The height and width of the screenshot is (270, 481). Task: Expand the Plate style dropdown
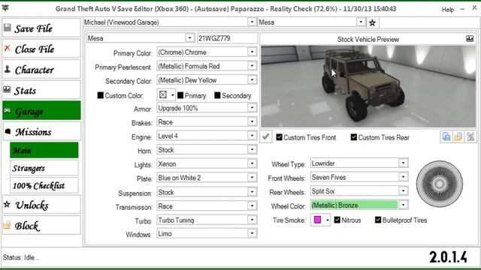pos(252,178)
